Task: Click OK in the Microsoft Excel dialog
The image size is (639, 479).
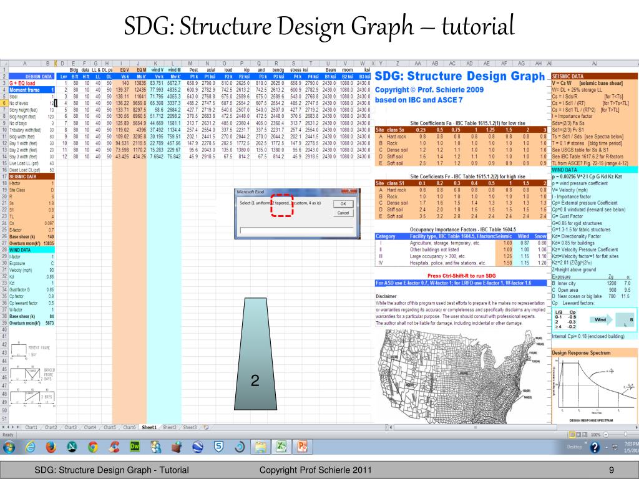Action: coord(343,204)
